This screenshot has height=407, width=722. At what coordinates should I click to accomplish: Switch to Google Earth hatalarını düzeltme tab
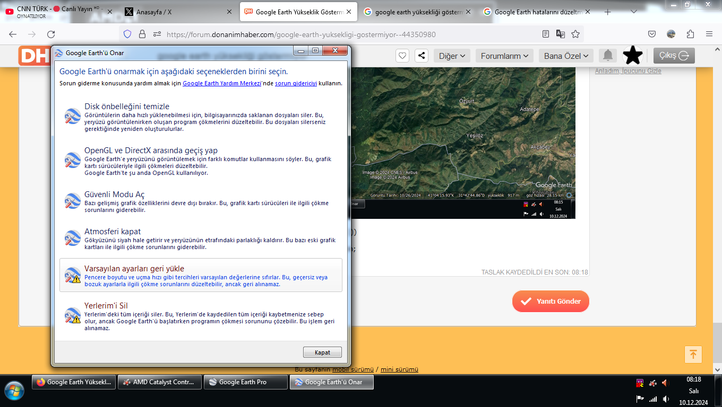click(x=537, y=12)
